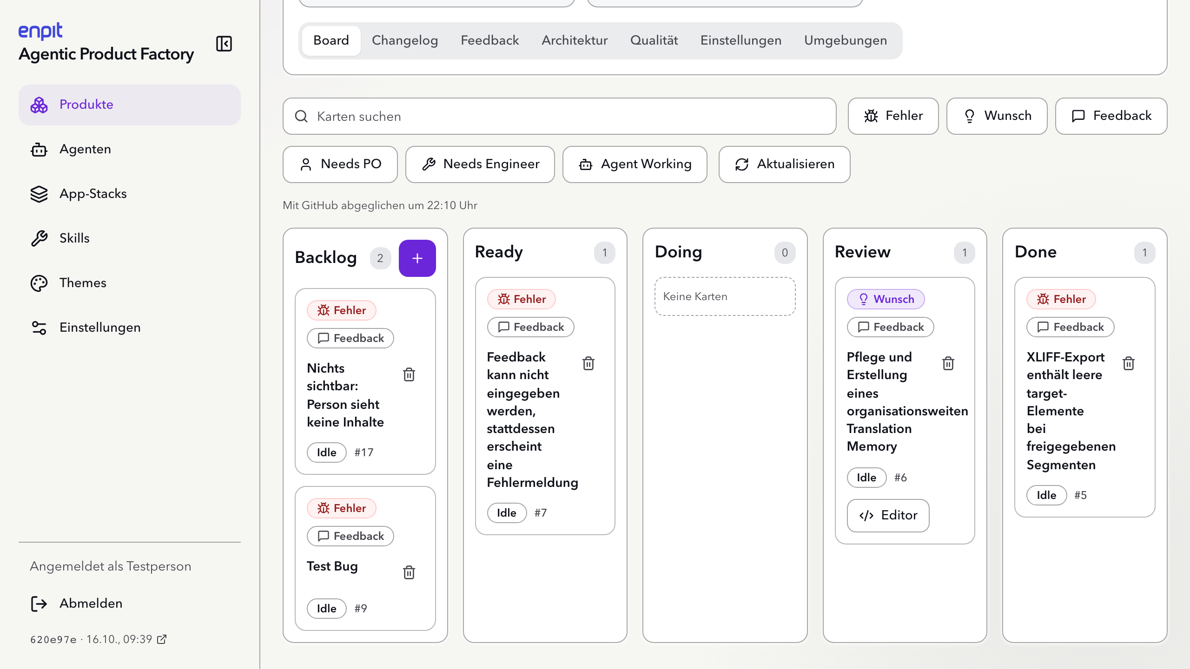Screen dimensions: 1190x669
Task: Go to Agenten in sidebar
Action: (x=130, y=149)
